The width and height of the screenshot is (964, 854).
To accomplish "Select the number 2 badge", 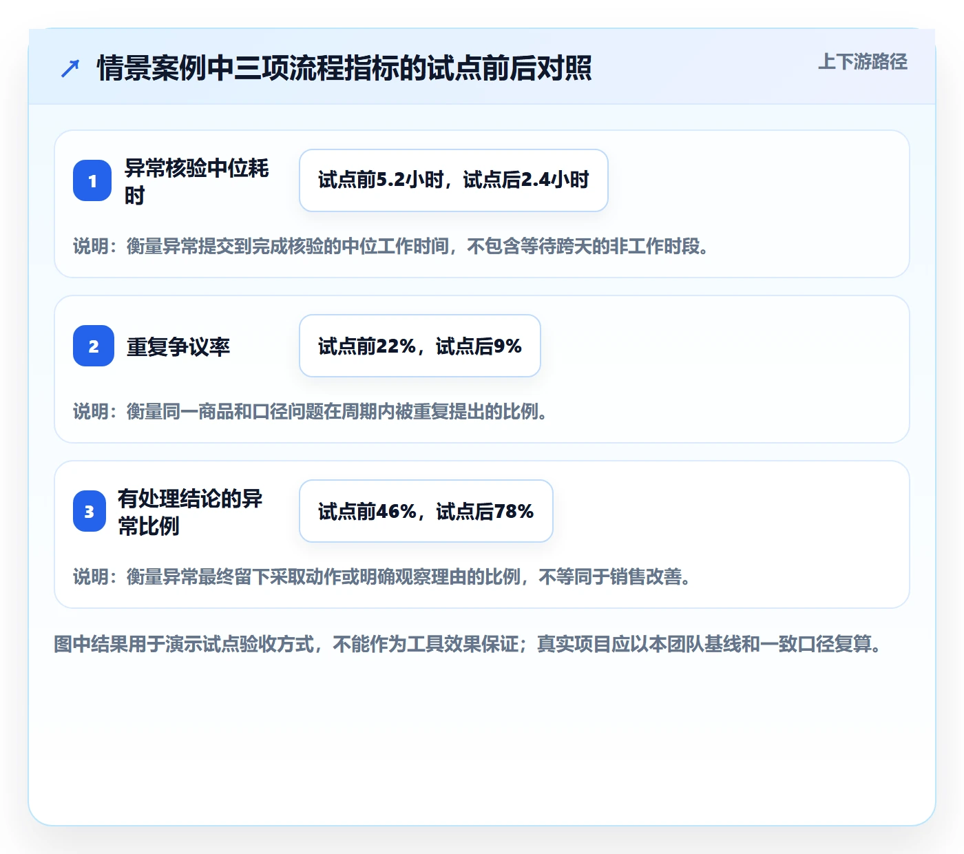I will coord(94,346).
